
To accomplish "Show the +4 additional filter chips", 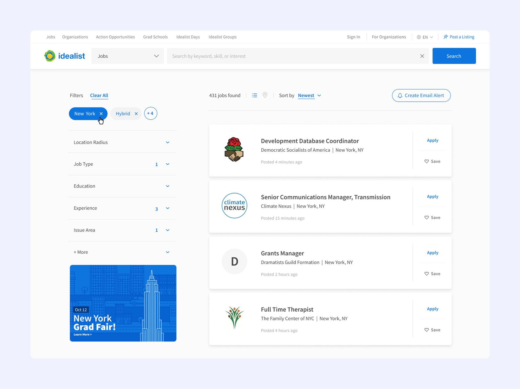I will (151, 113).
